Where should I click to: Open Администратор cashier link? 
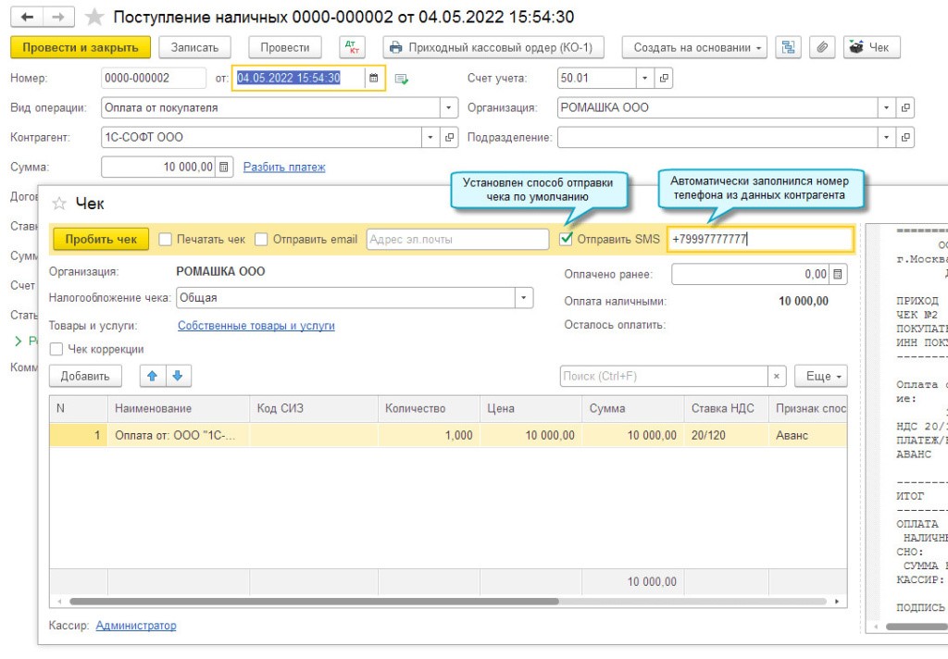point(136,625)
